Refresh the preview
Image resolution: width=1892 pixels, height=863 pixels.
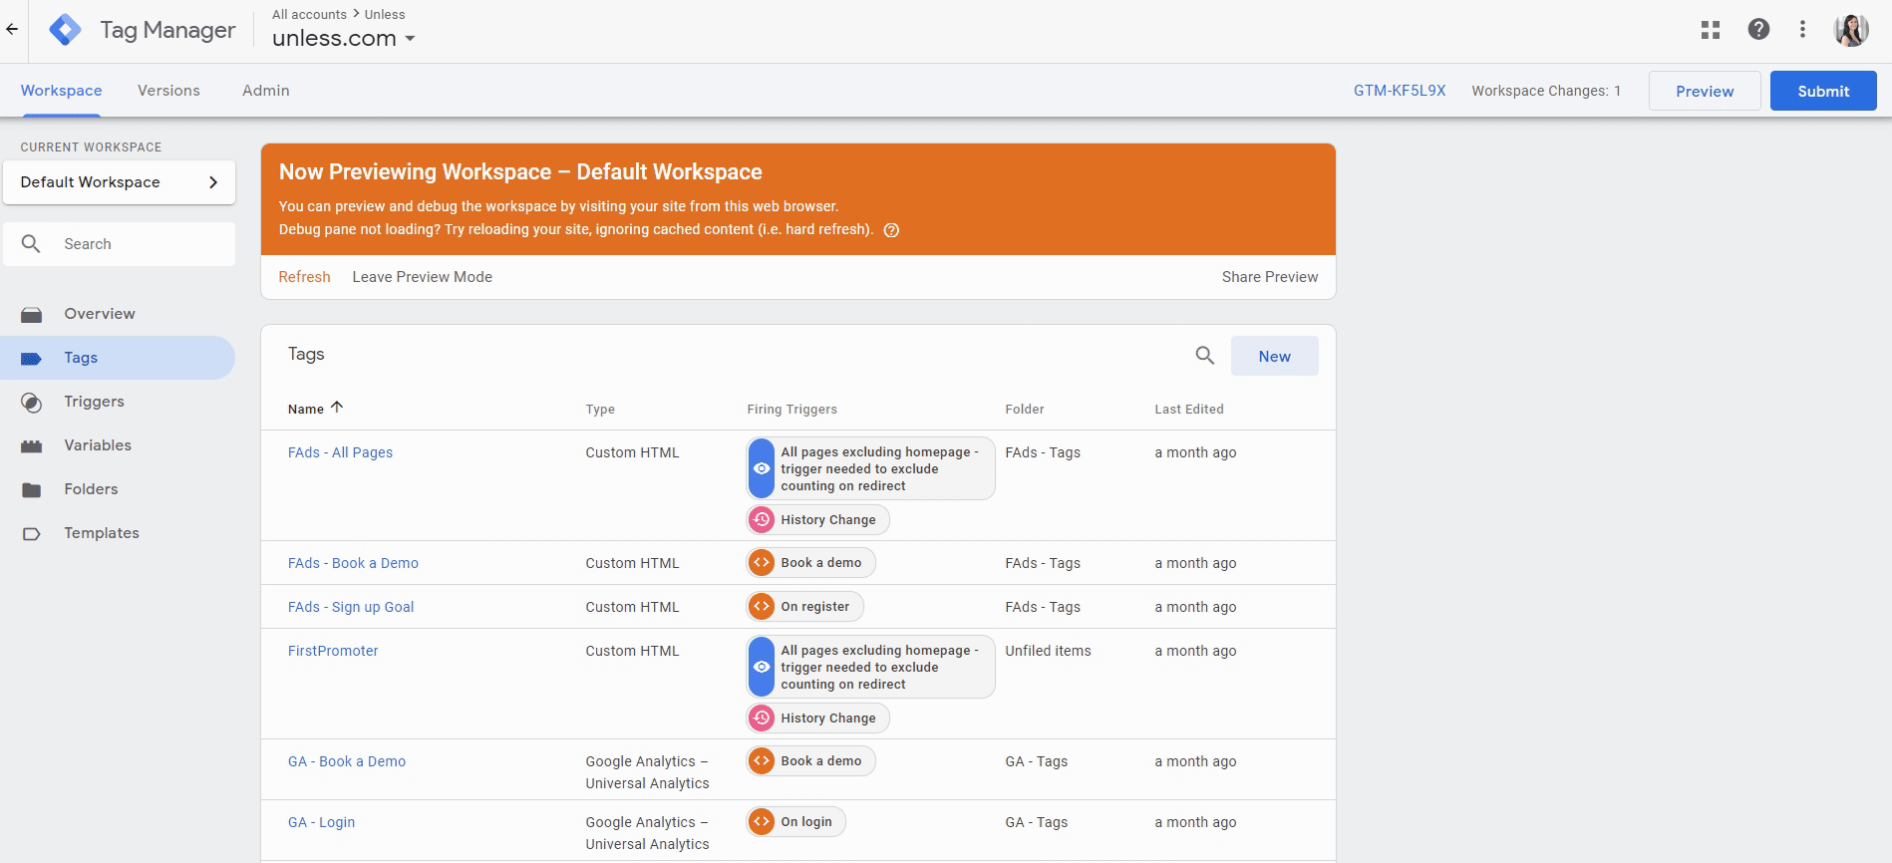coord(305,277)
